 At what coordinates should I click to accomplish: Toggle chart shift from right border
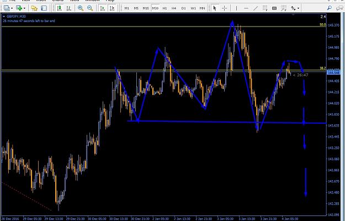click(112, 8)
